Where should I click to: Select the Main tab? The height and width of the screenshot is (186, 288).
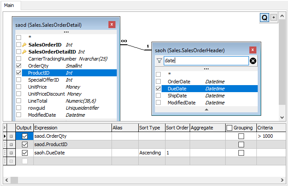(x=9, y=5)
